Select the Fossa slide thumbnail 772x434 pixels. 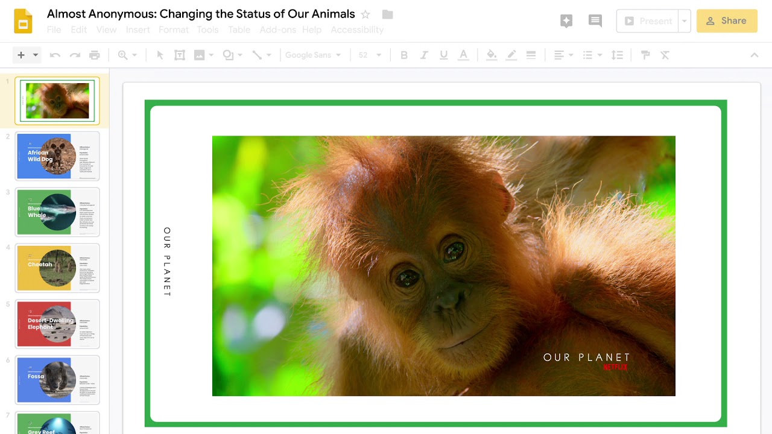pyautogui.click(x=57, y=380)
